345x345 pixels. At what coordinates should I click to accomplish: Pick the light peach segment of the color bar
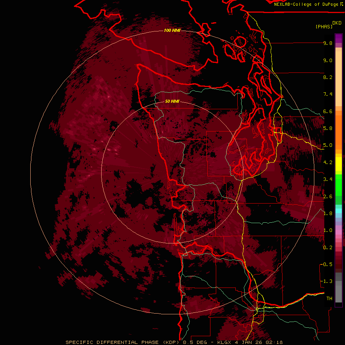(338, 79)
